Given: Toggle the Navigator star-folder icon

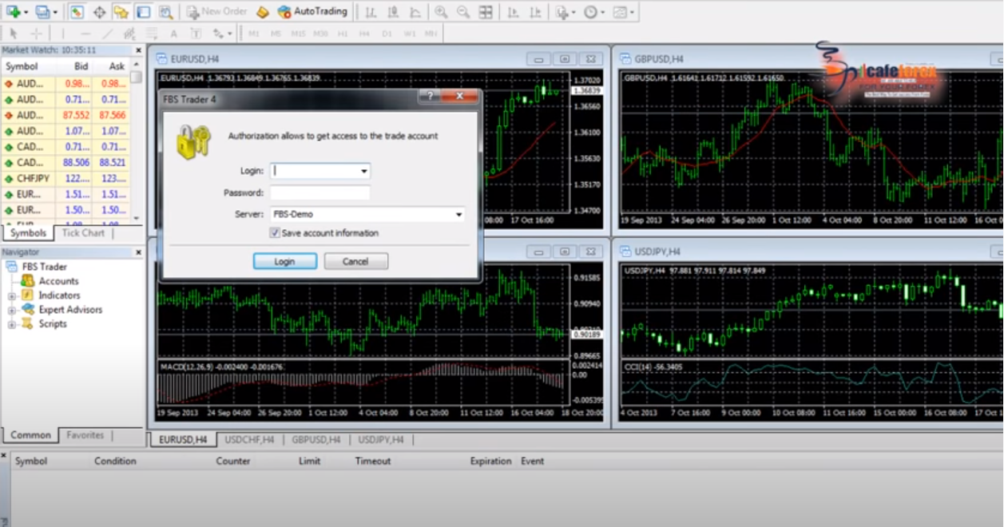Looking at the screenshot, I should (x=121, y=12).
